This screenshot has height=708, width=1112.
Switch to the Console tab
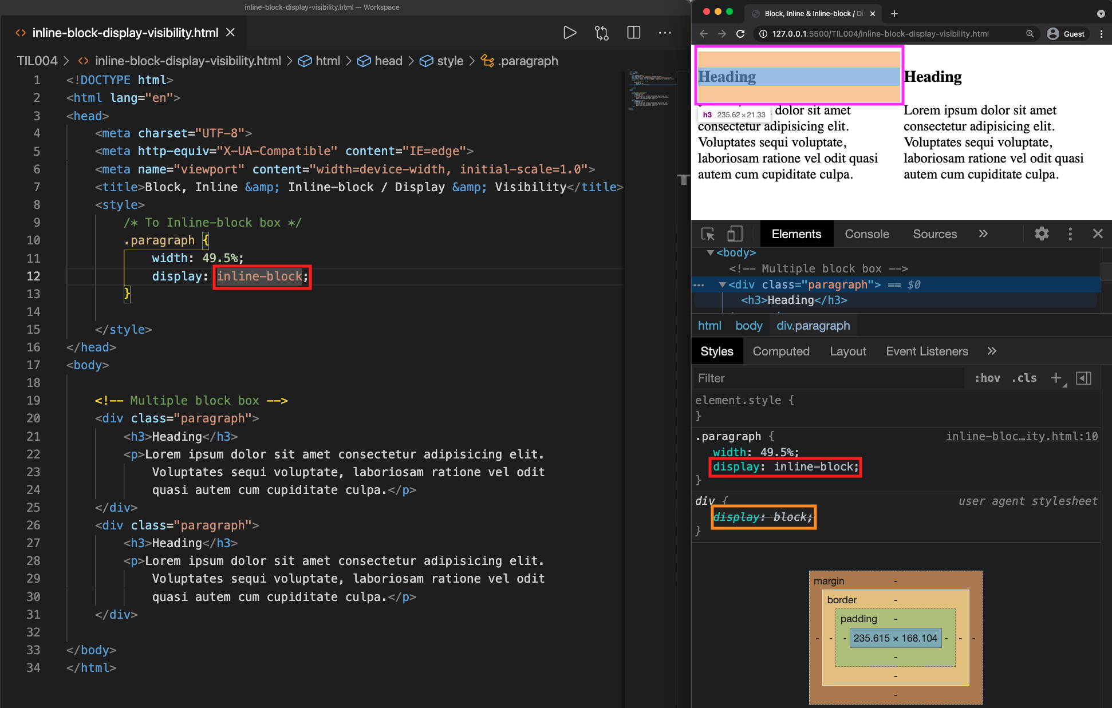867,234
